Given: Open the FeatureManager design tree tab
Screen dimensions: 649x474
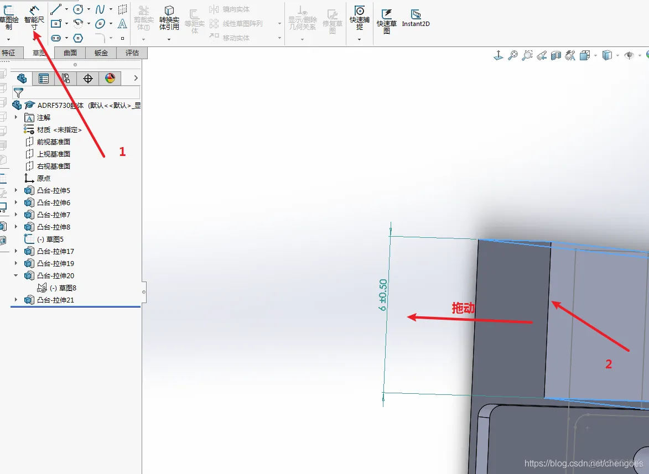Looking at the screenshot, I should 22,78.
